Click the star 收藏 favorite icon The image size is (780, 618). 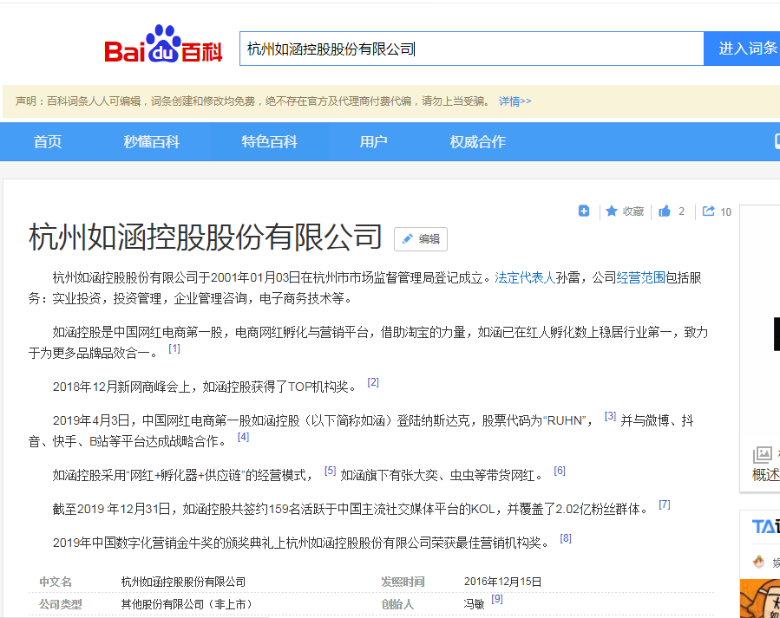[612, 211]
